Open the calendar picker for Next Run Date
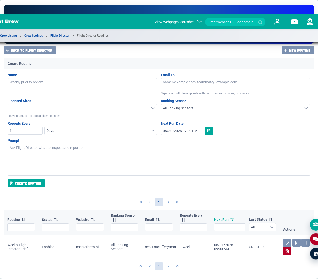The height and width of the screenshot is (279, 318). click(x=209, y=131)
